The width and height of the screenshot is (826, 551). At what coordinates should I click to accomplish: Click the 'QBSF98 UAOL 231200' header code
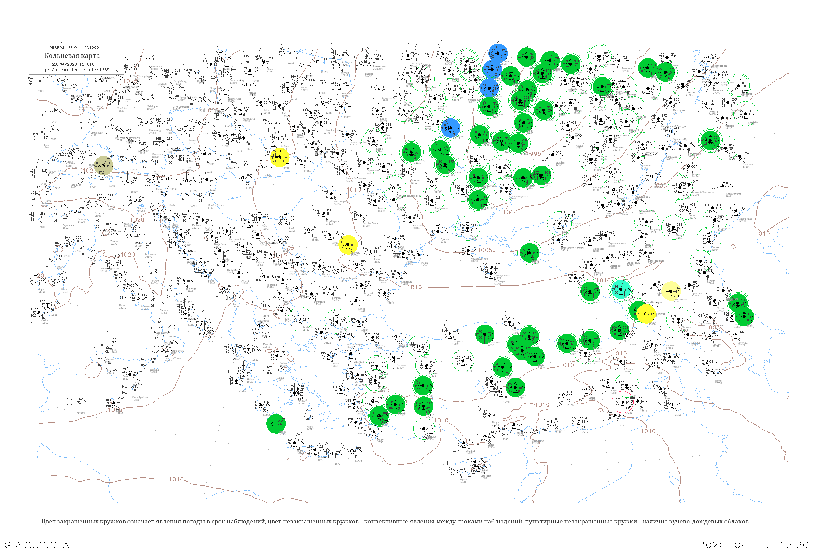click(x=74, y=48)
